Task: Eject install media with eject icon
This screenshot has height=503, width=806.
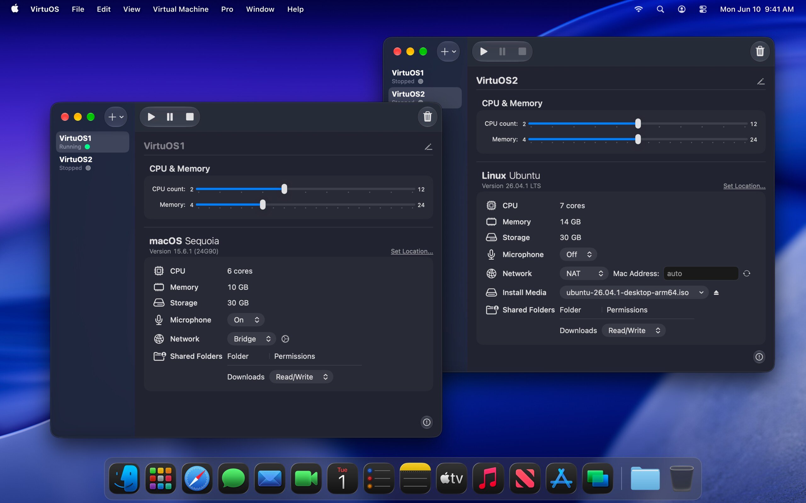Action: 716,293
